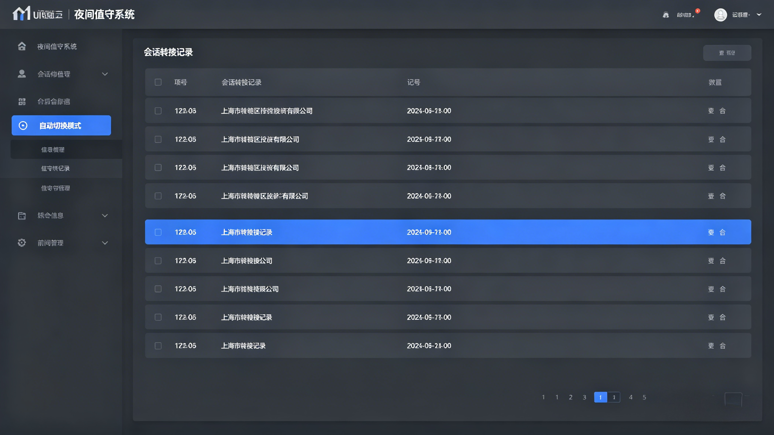774x435 pixels.
Task: Click the app logo in top left
Action: tap(21, 14)
